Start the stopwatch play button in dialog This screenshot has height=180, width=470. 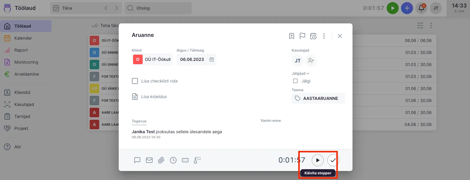pyautogui.click(x=318, y=160)
